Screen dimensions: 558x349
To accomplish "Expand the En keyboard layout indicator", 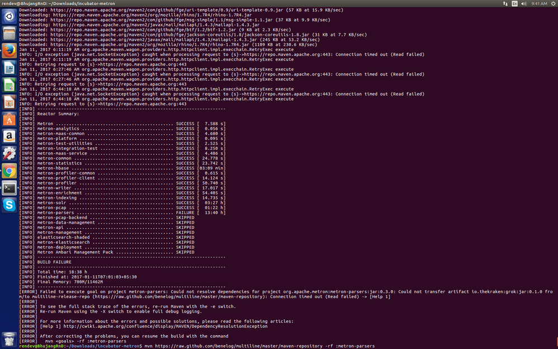I will tap(514, 3).
